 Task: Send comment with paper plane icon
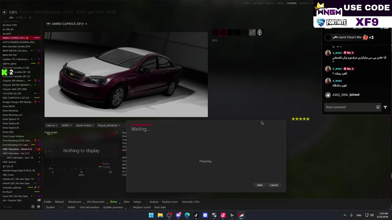(385, 107)
